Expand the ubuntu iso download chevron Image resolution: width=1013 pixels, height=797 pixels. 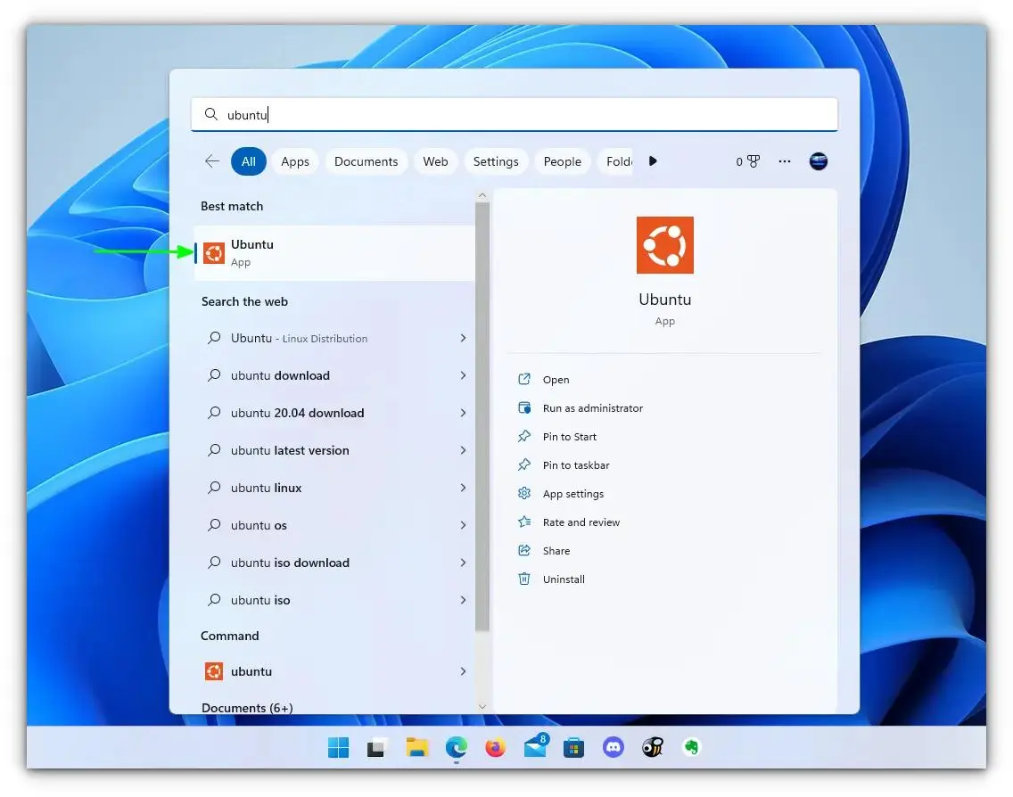coord(463,563)
